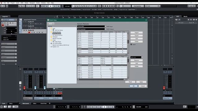
Task: Click the Transport folder icon in tree
Action: pos(51,37)
